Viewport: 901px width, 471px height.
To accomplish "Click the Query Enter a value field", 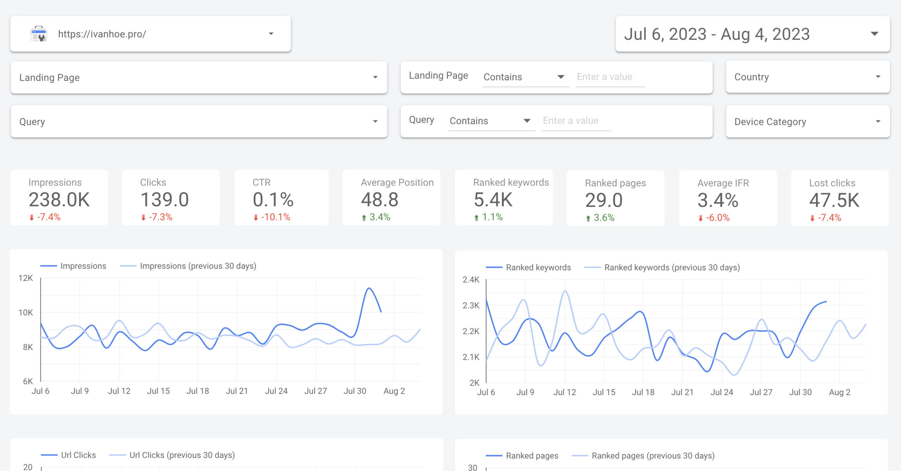I will [576, 121].
